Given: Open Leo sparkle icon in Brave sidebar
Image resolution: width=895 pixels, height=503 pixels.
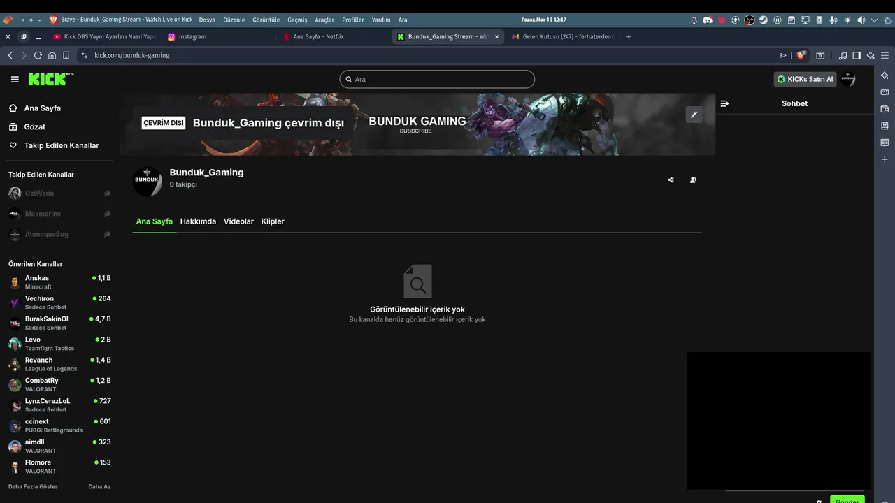Looking at the screenshot, I should [885, 75].
